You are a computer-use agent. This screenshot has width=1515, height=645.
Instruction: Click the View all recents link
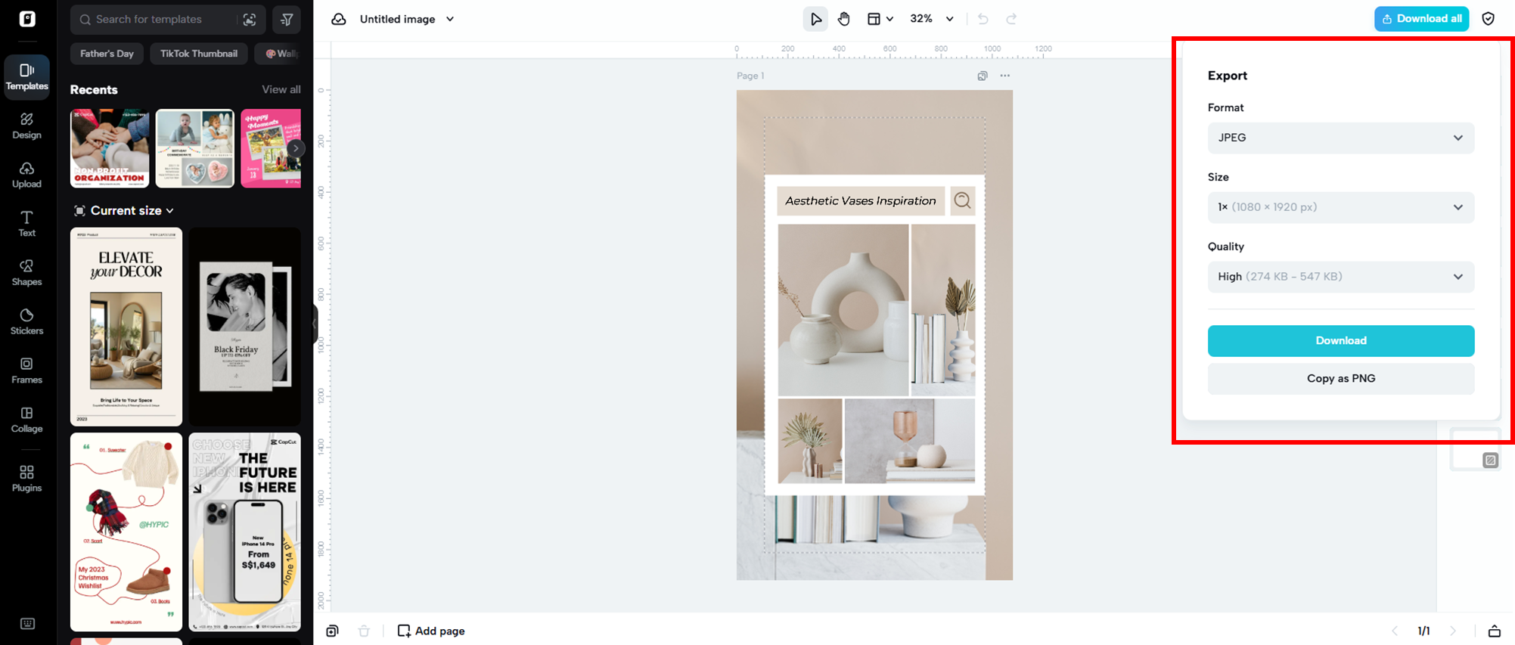pos(281,89)
